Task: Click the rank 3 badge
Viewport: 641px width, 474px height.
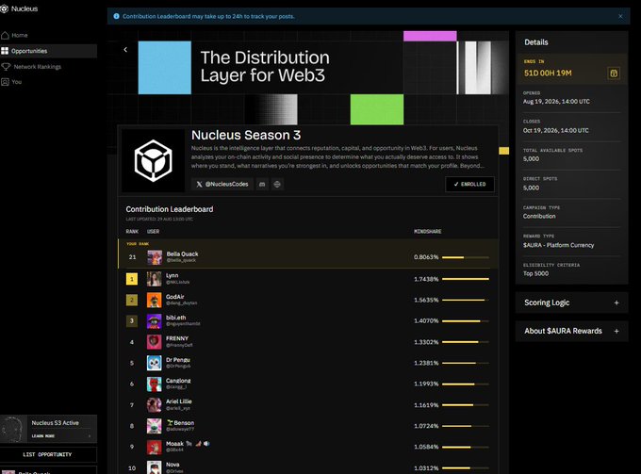Action: (132, 321)
